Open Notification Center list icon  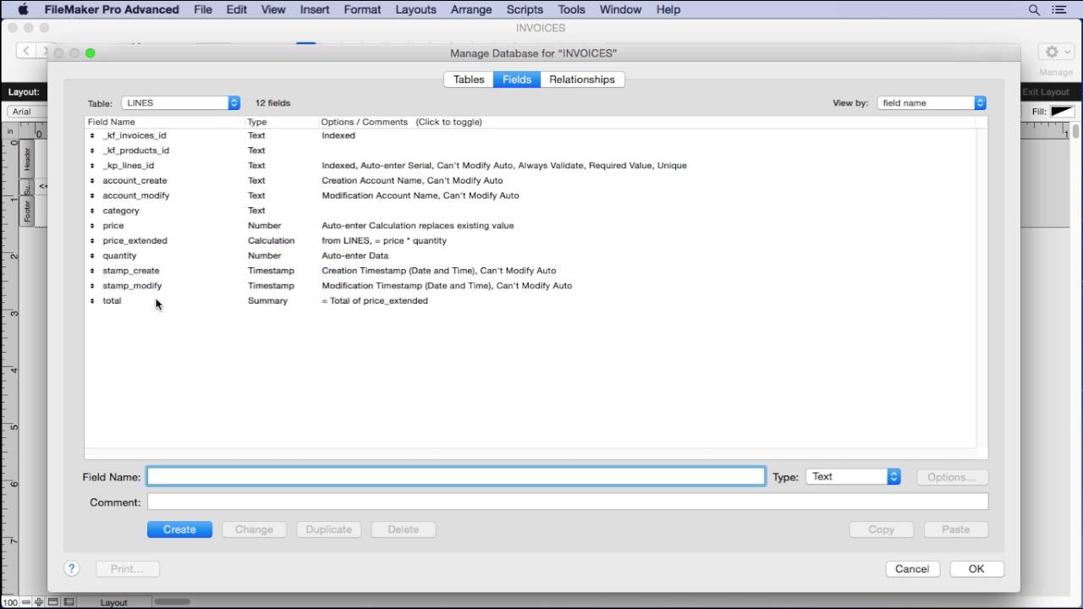[1059, 9]
